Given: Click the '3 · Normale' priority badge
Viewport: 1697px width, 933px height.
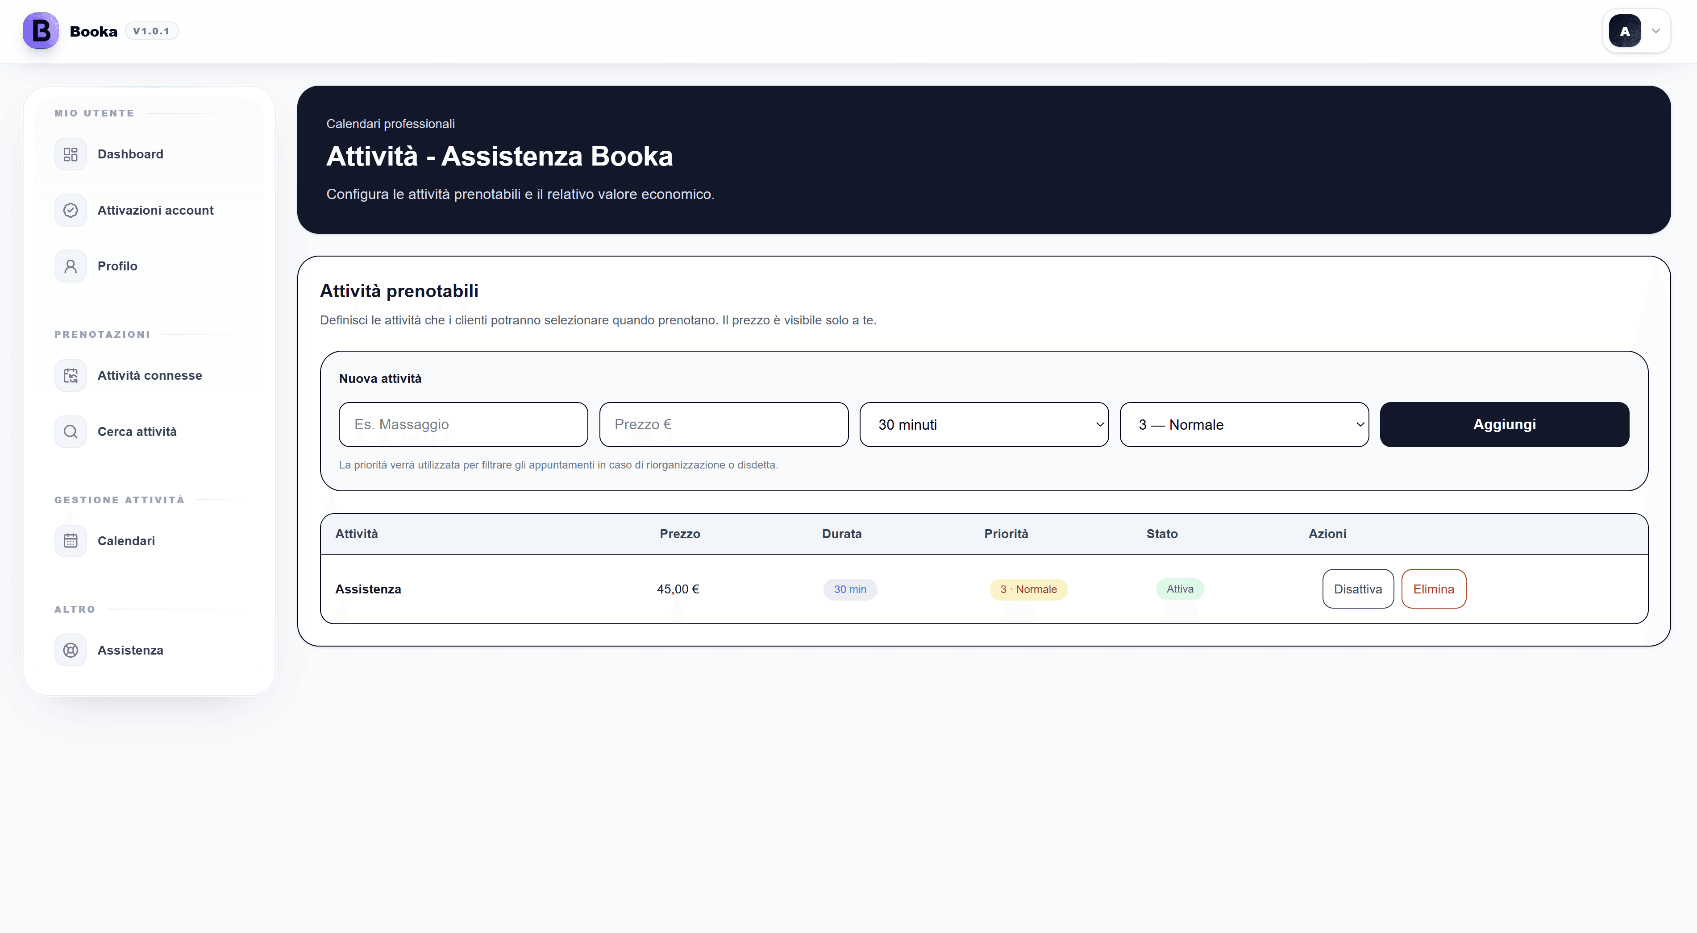Looking at the screenshot, I should click(x=1028, y=589).
